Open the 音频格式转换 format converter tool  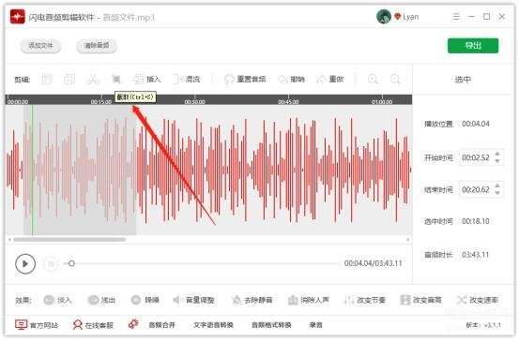pyautogui.click(x=271, y=325)
